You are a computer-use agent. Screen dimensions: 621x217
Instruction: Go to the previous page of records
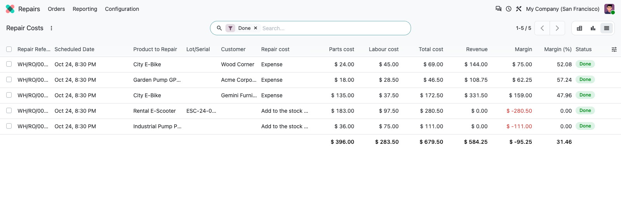pos(542,28)
